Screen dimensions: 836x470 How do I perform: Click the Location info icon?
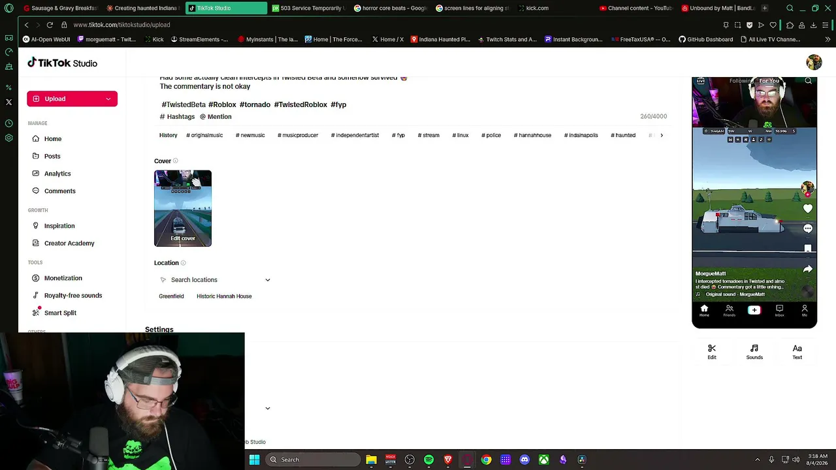point(183,263)
